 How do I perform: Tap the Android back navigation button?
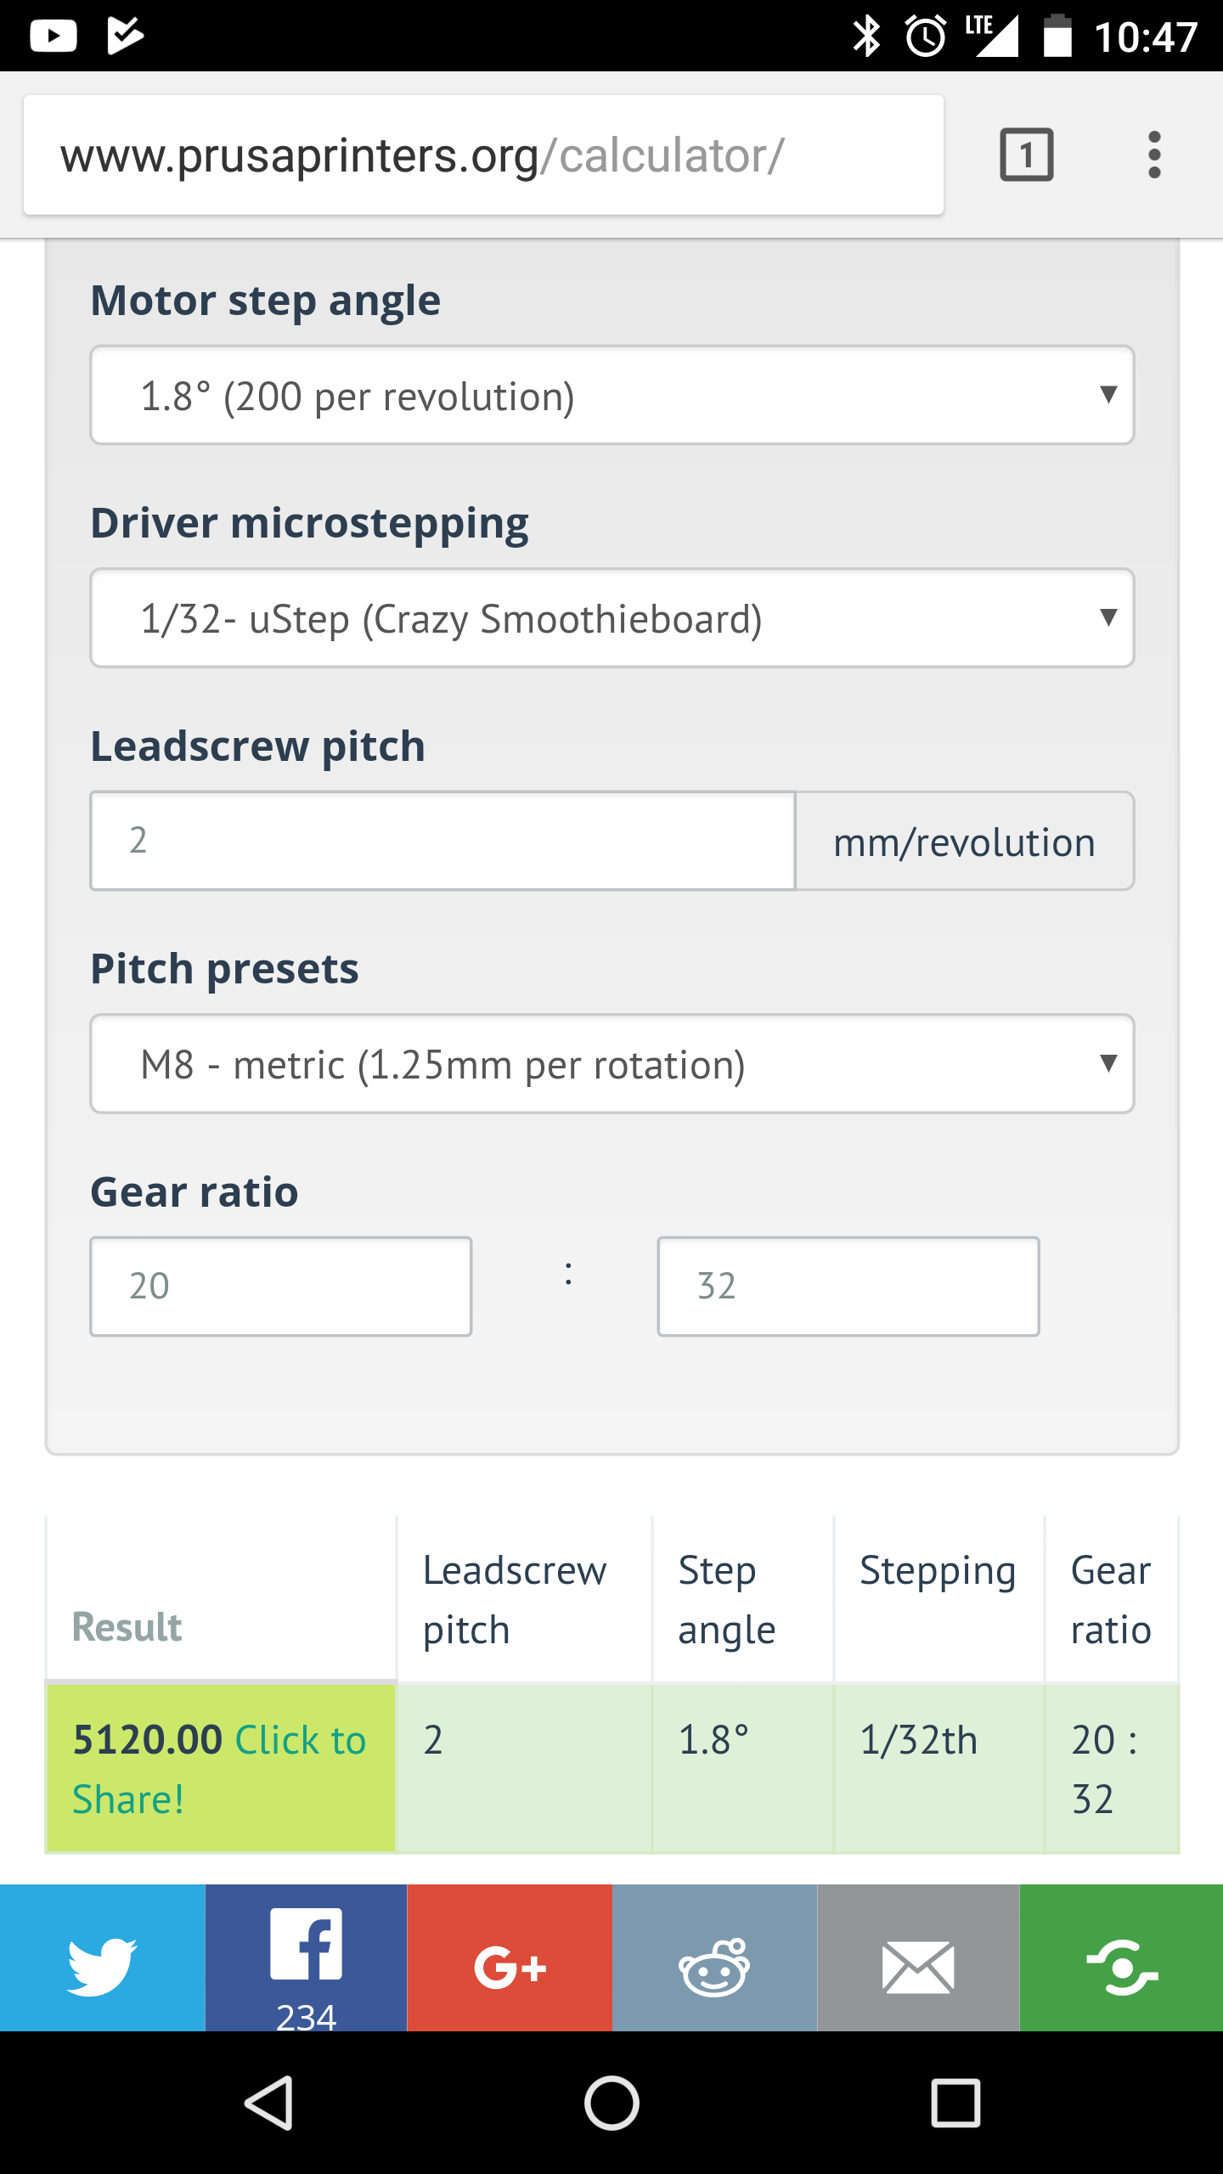point(269,2103)
